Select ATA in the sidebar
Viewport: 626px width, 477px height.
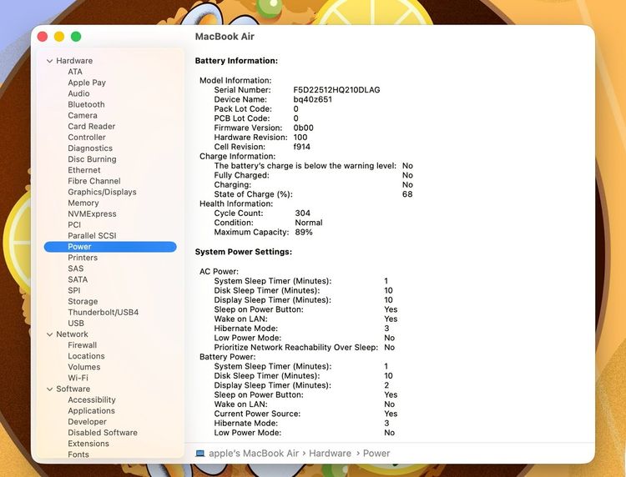(75, 72)
